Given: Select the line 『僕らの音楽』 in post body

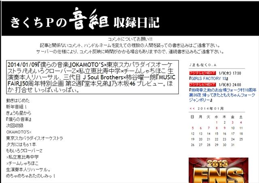Looking at the screenshot, I should [x=19, y=119].
